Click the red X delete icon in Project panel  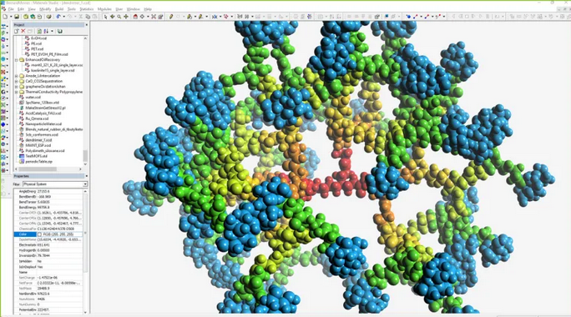coord(23,32)
